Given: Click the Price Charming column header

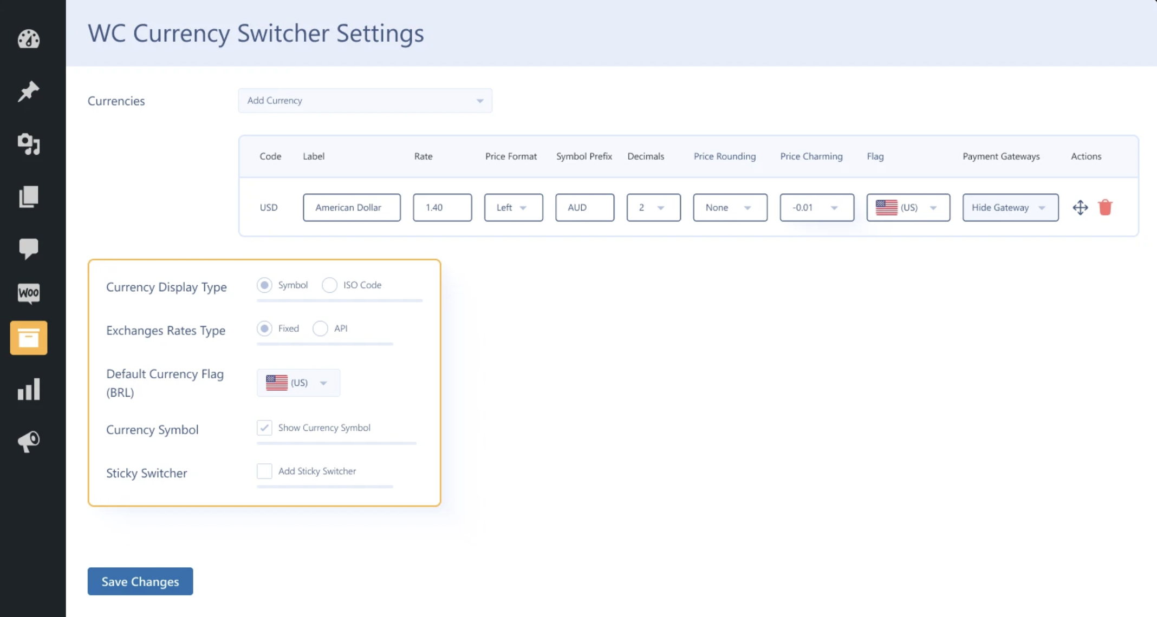Looking at the screenshot, I should point(811,156).
